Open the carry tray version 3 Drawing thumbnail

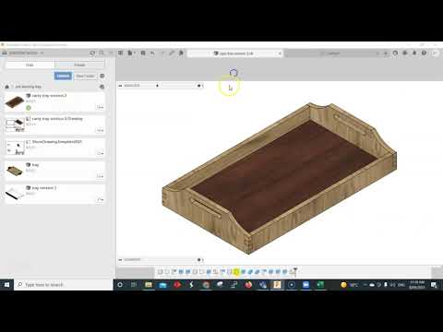click(x=15, y=125)
